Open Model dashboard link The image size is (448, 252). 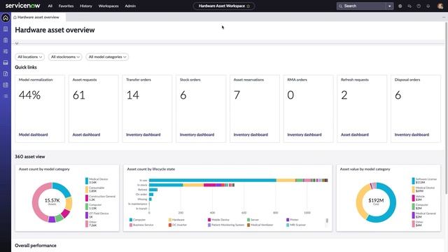[x=33, y=134]
